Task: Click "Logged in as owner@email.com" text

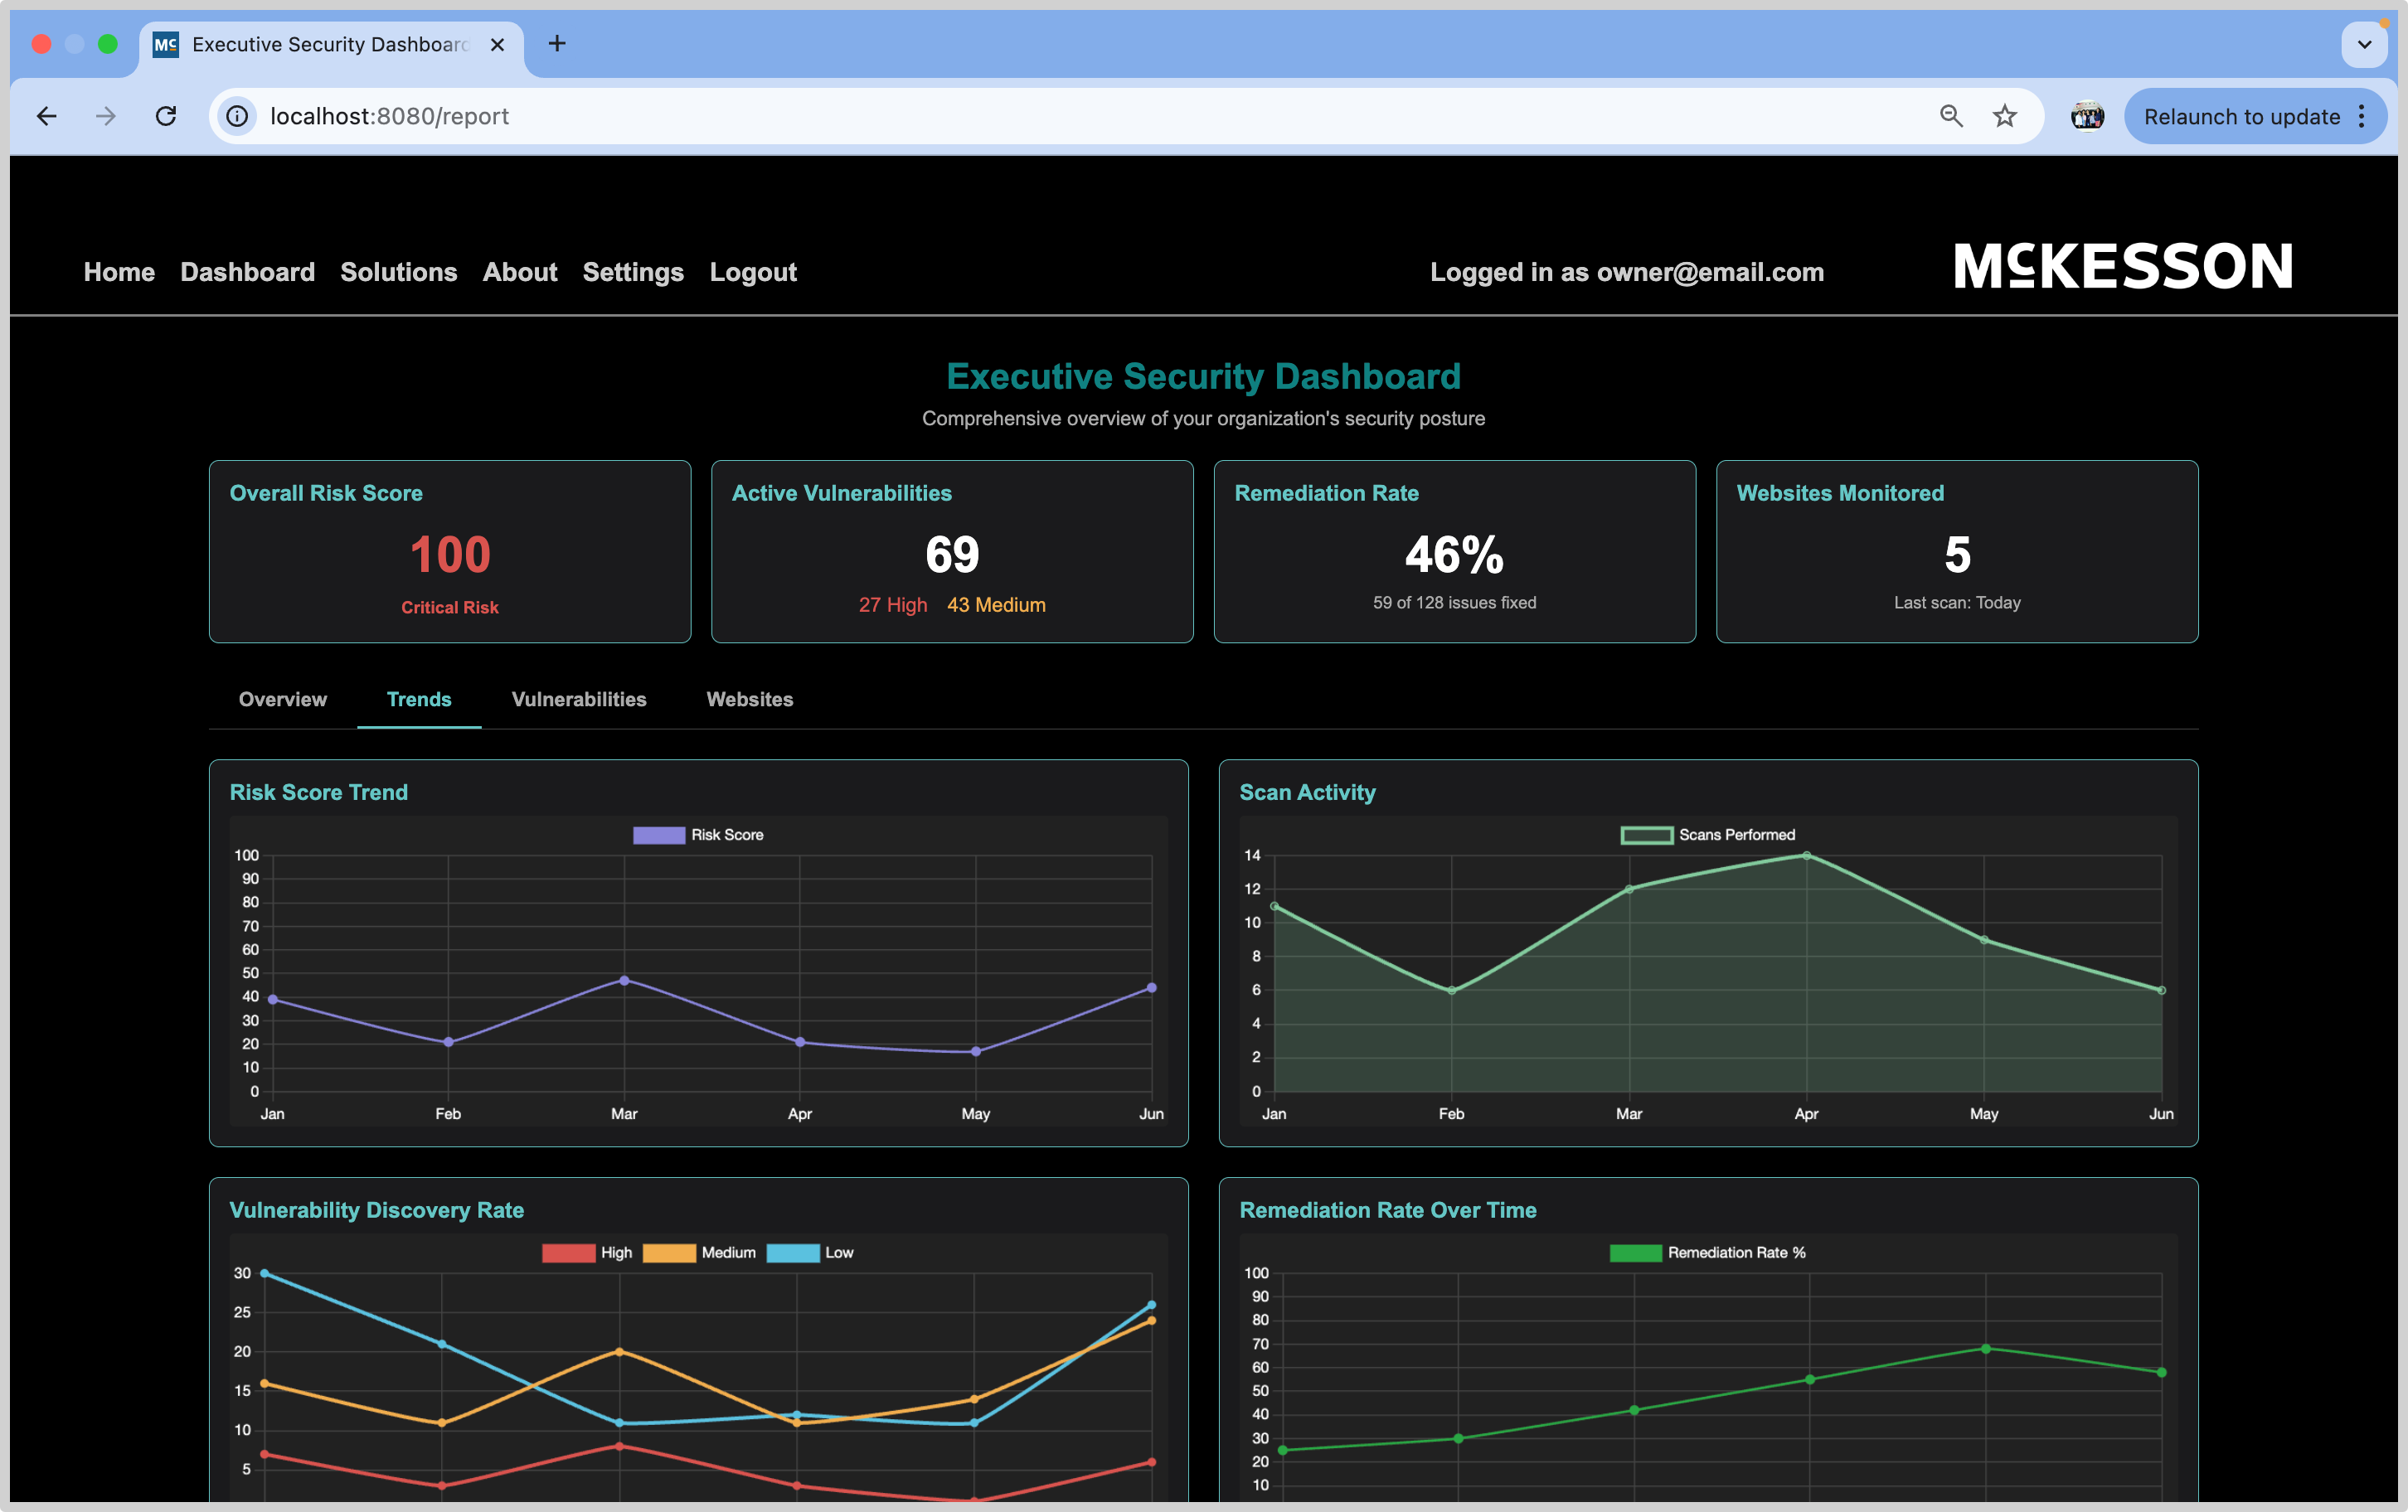Action: (x=1627, y=272)
